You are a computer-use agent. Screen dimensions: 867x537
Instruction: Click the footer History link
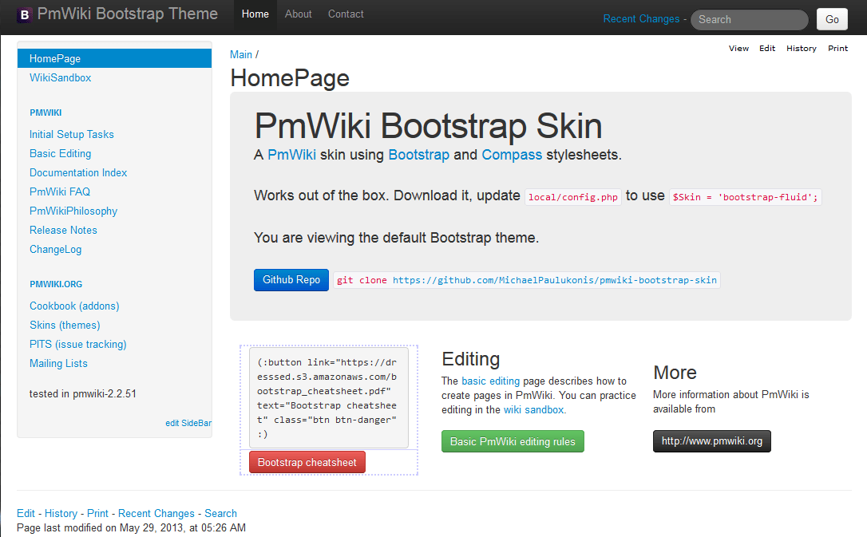61,513
